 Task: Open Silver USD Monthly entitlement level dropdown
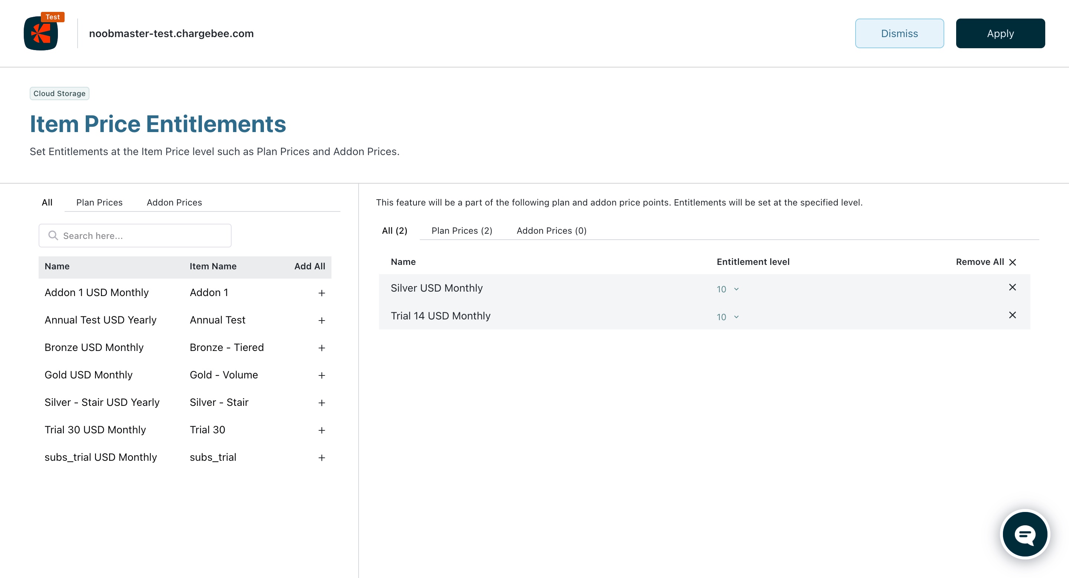(x=728, y=289)
